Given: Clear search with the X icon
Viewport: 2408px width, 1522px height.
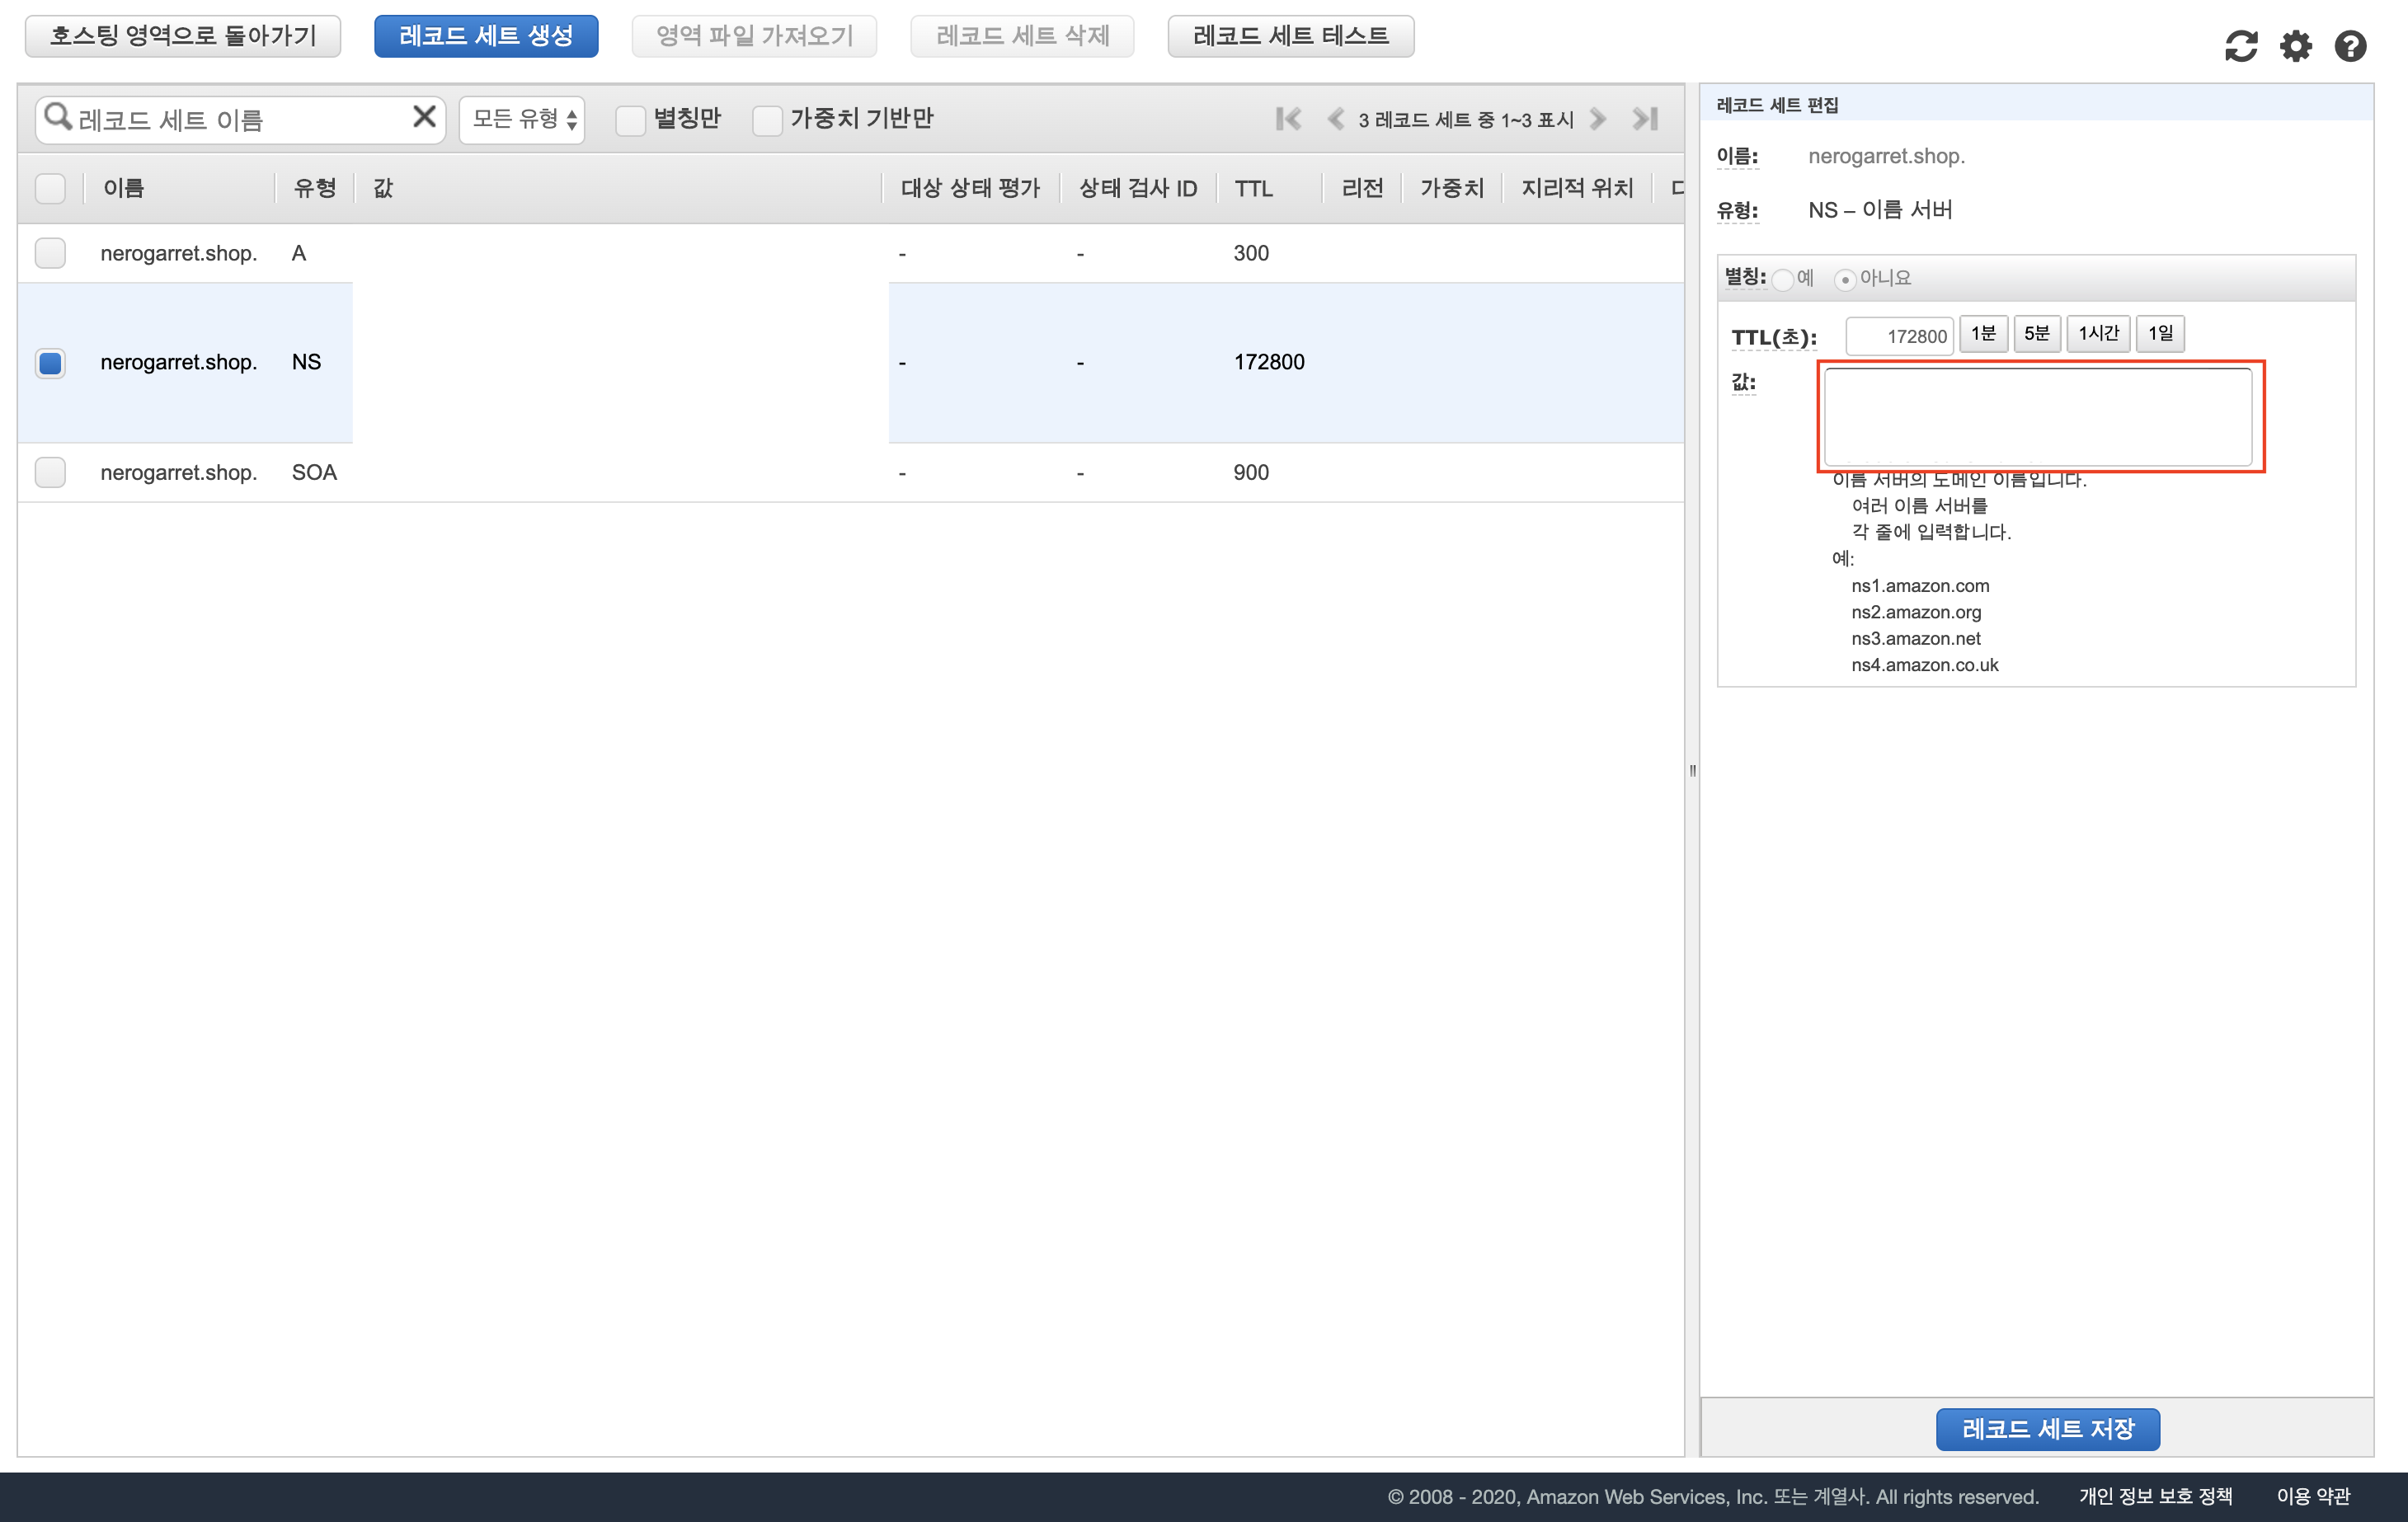Looking at the screenshot, I should tap(424, 117).
